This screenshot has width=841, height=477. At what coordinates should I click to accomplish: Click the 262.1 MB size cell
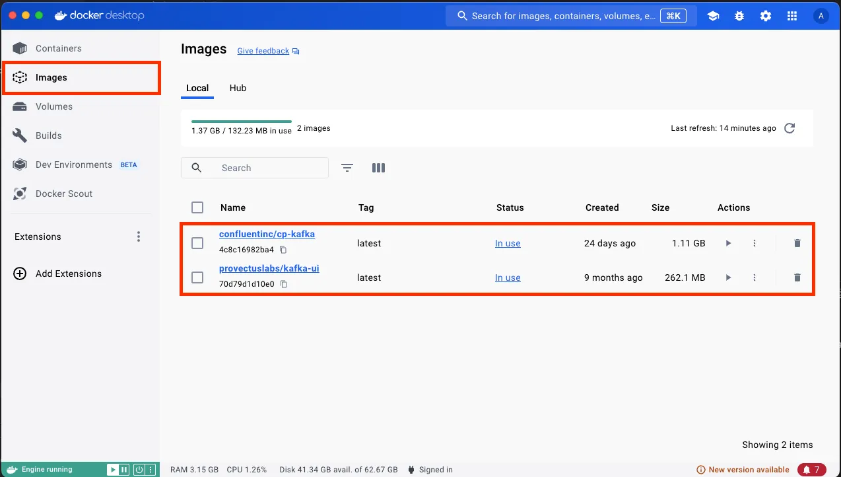[x=685, y=277]
